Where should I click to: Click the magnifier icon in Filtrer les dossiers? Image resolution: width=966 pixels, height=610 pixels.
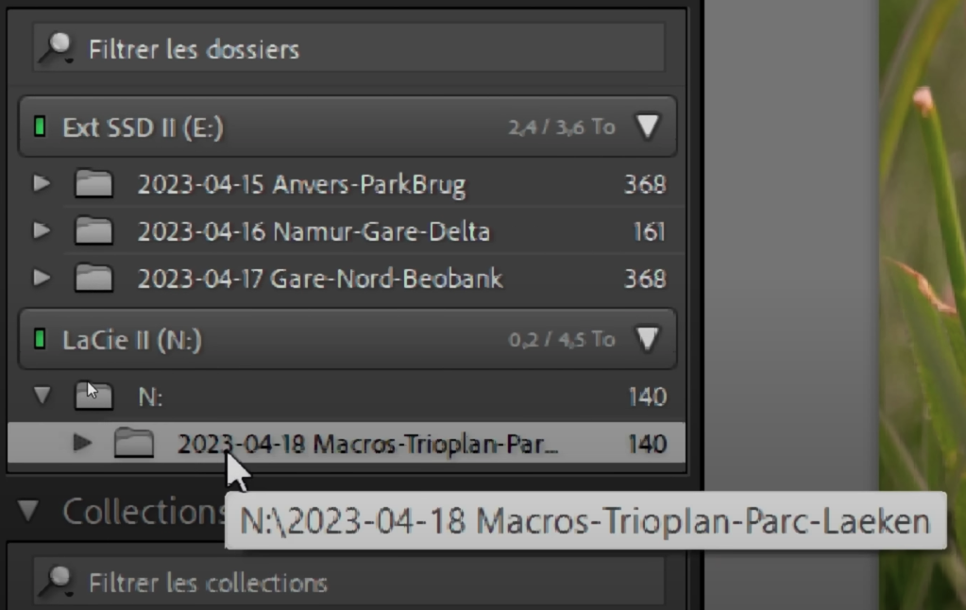click(59, 49)
